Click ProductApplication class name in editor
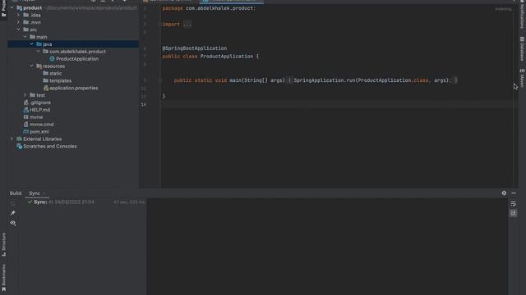 [227, 57]
